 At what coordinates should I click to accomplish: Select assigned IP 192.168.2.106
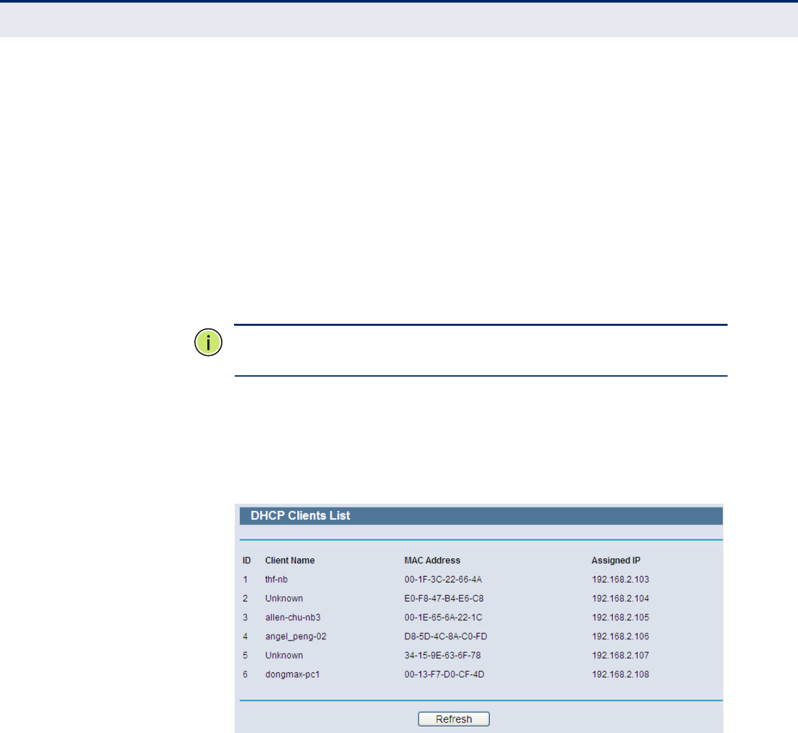[621, 637]
